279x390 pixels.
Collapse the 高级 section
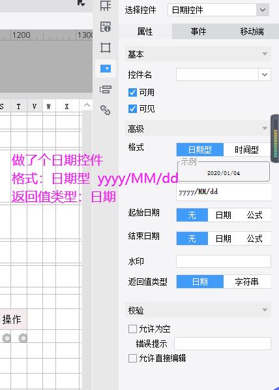pos(198,129)
